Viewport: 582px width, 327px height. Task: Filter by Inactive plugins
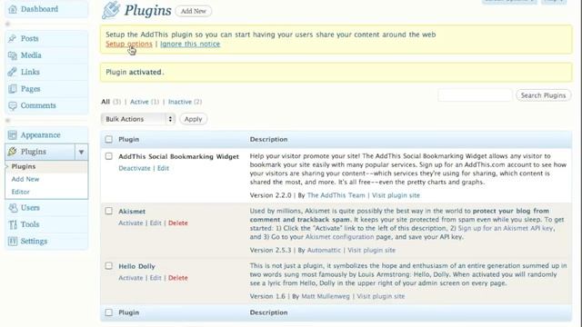(180, 102)
